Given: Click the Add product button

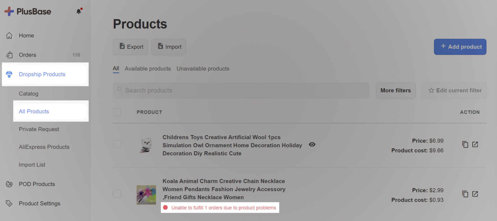Looking at the screenshot, I should pyautogui.click(x=460, y=47).
